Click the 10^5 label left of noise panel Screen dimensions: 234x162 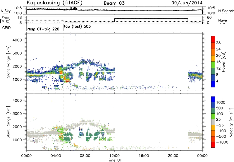18,8
